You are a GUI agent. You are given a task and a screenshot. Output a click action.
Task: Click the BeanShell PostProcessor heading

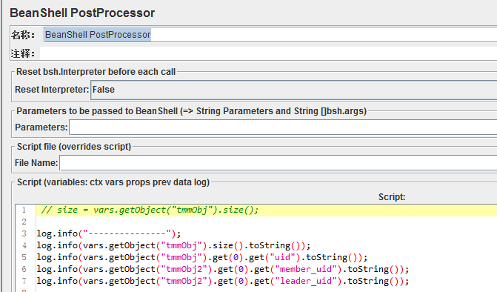[x=82, y=13]
